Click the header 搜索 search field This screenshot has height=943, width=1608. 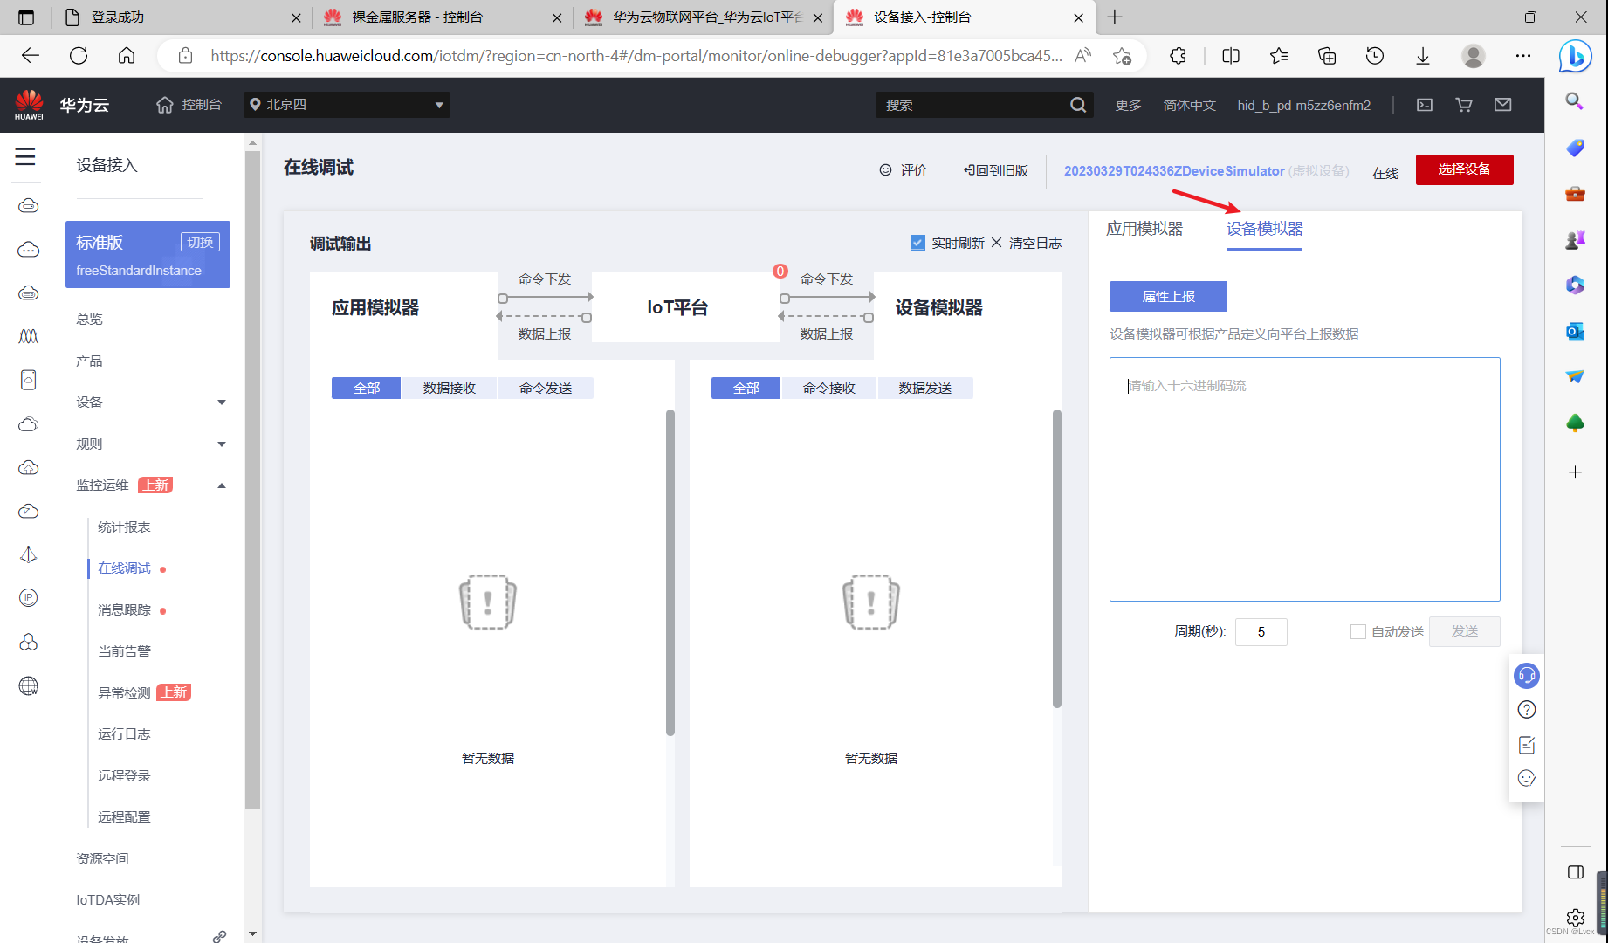[973, 105]
